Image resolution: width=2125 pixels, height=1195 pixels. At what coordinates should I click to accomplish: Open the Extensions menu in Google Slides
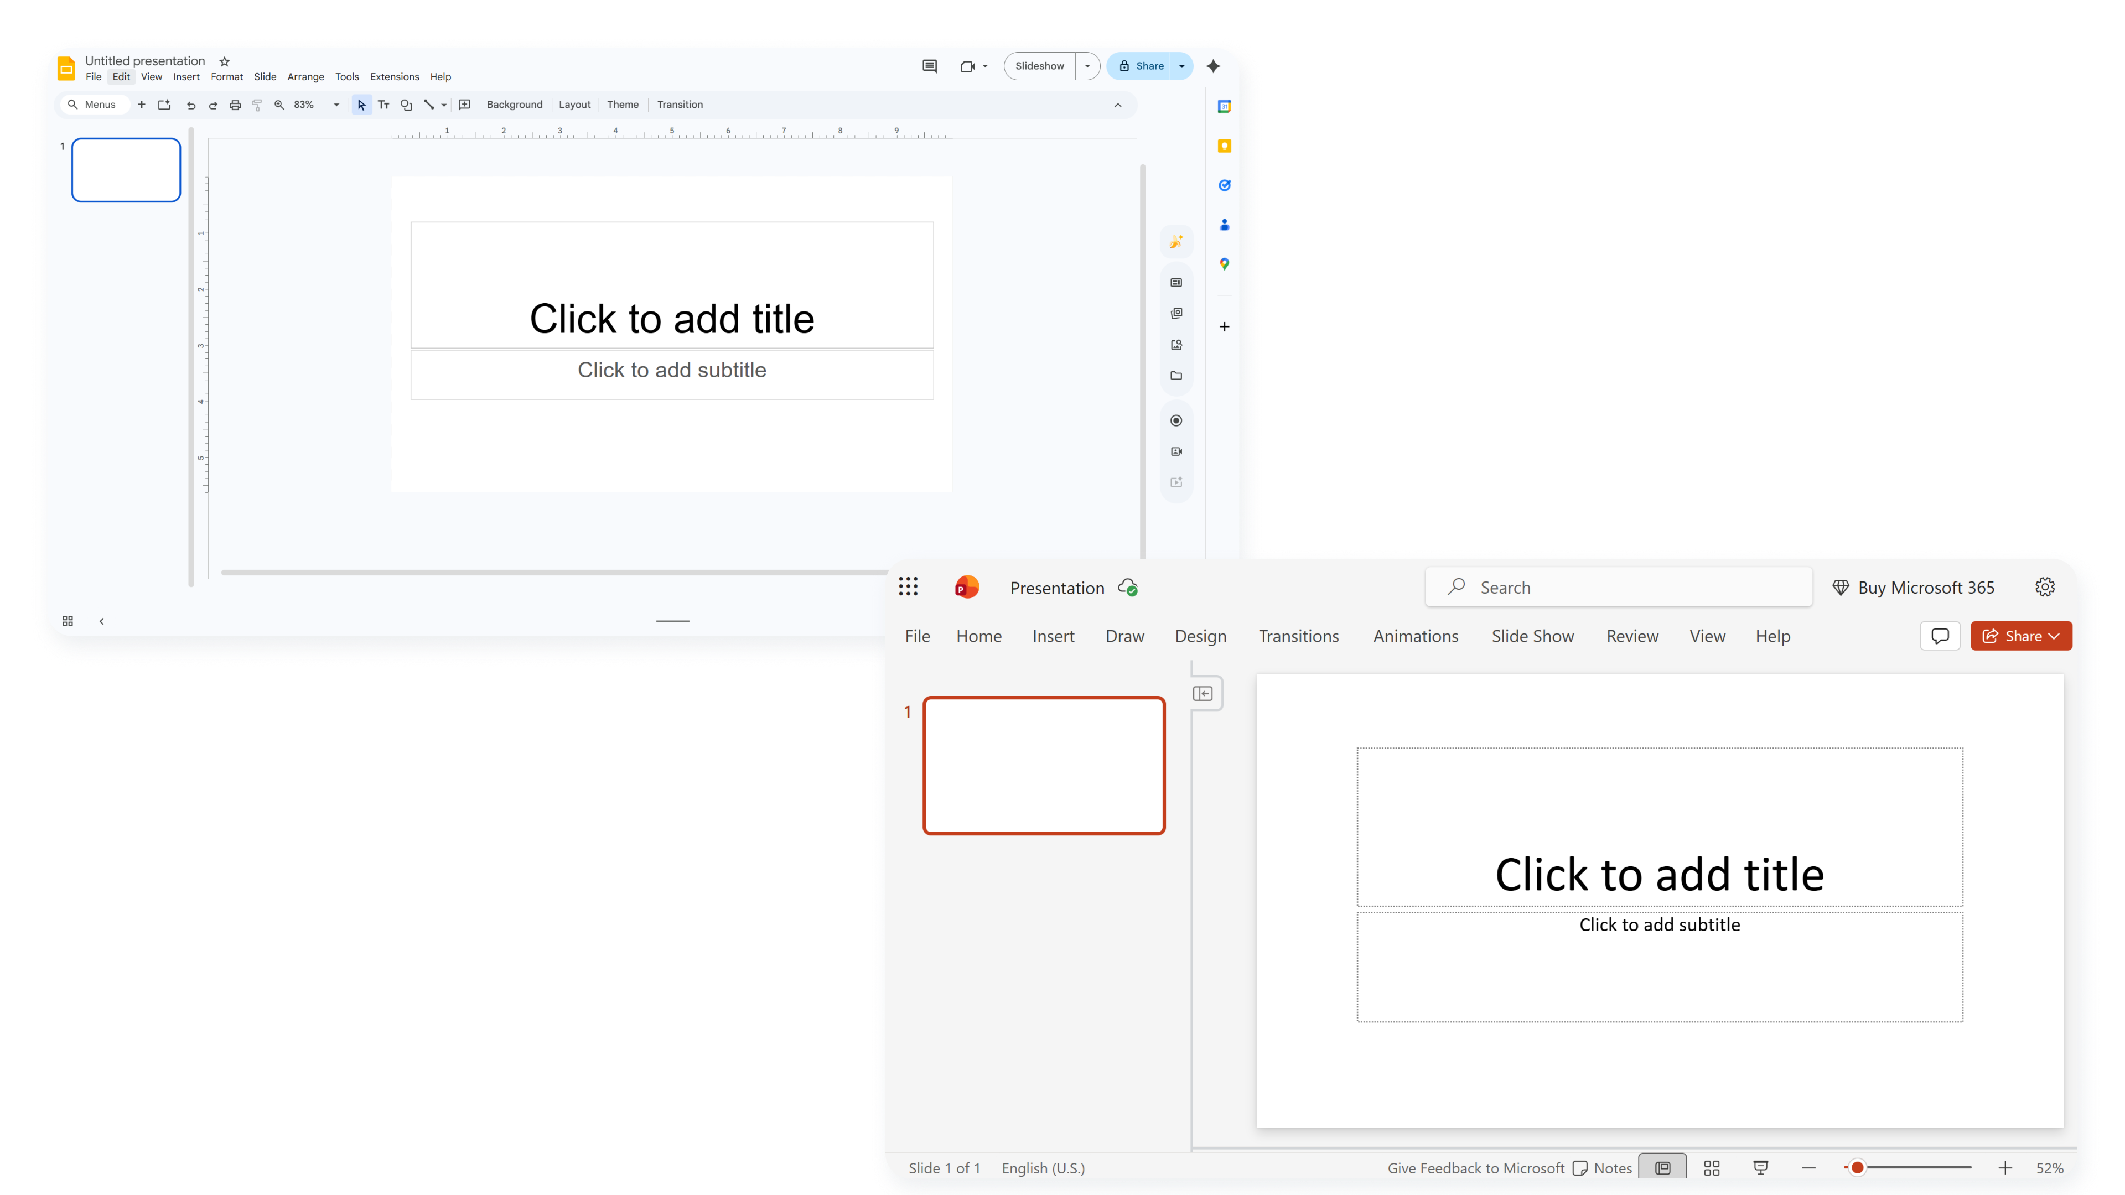click(393, 77)
